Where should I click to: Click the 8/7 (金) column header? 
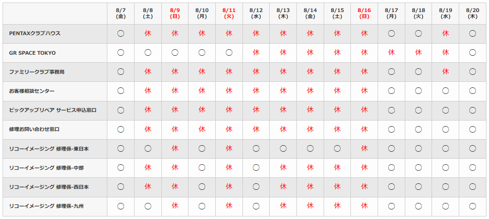[120, 14]
